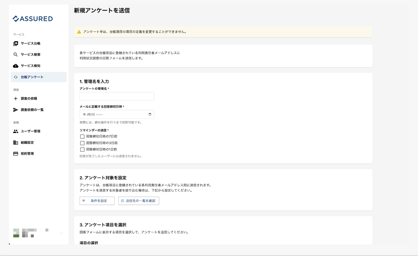Go to 契約管理 section
This screenshot has height=256, width=418.
point(38,154)
